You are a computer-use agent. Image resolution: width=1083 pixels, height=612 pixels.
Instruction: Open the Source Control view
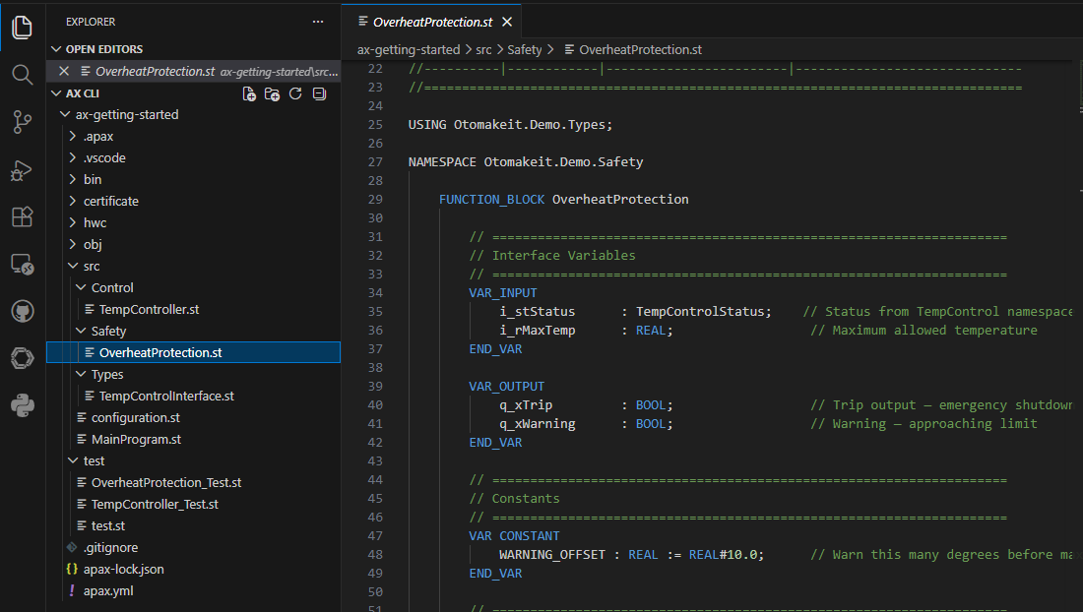pyautogui.click(x=22, y=120)
